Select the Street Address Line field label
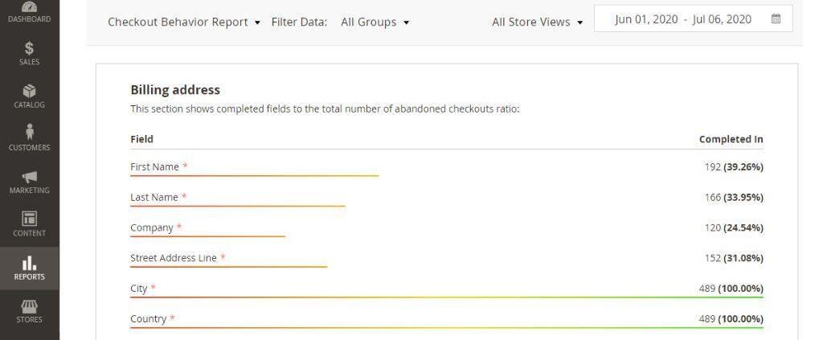823x340 pixels. [x=174, y=258]
